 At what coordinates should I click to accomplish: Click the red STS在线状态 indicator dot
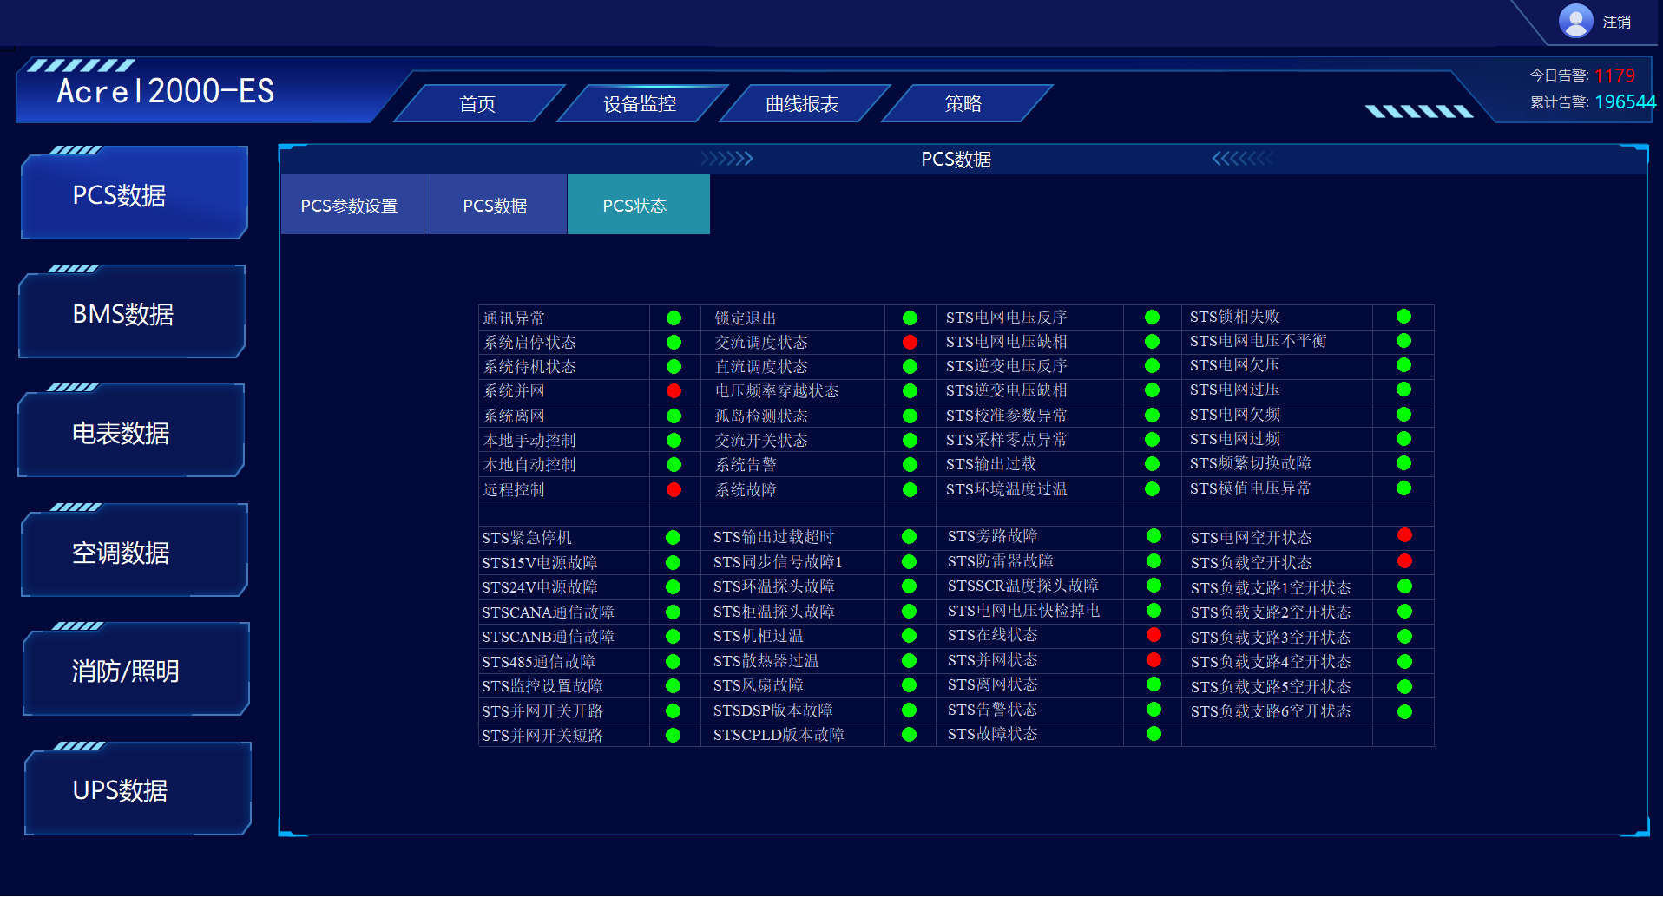(1154, 634)
